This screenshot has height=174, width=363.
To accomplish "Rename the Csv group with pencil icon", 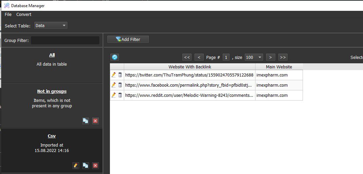I will [x=75, y=166].
